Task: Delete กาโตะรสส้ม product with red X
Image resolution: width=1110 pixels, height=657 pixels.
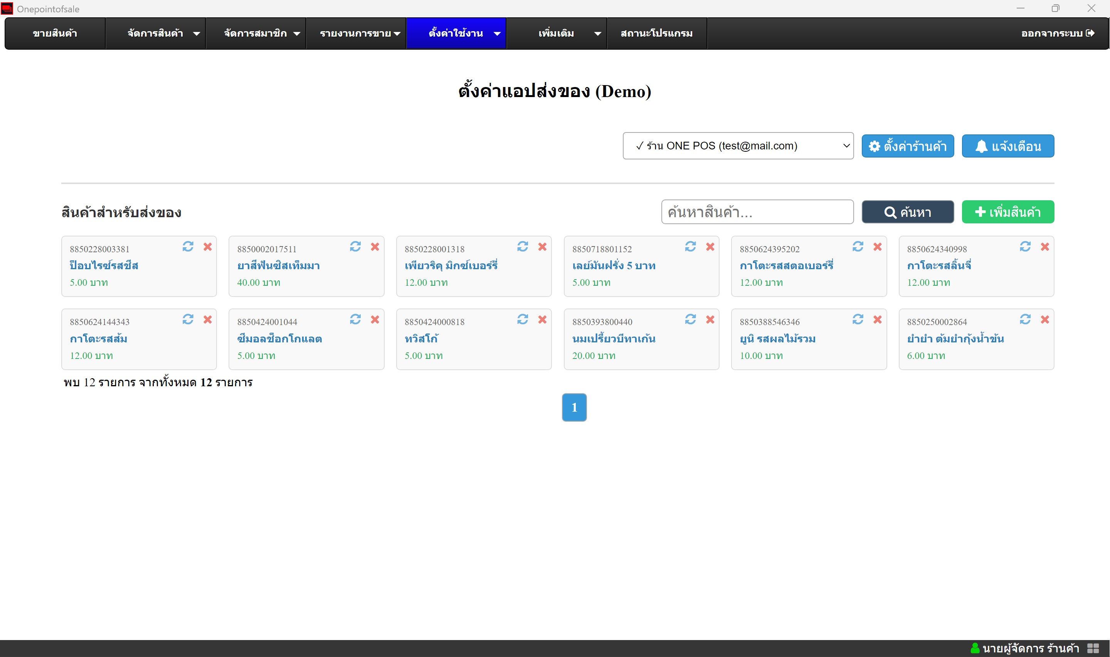Action: click(207, 320)
